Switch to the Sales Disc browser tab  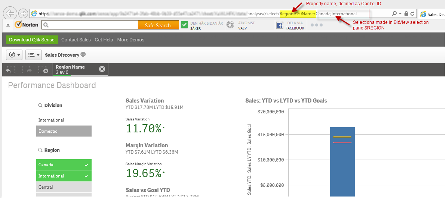click(432, 14)
